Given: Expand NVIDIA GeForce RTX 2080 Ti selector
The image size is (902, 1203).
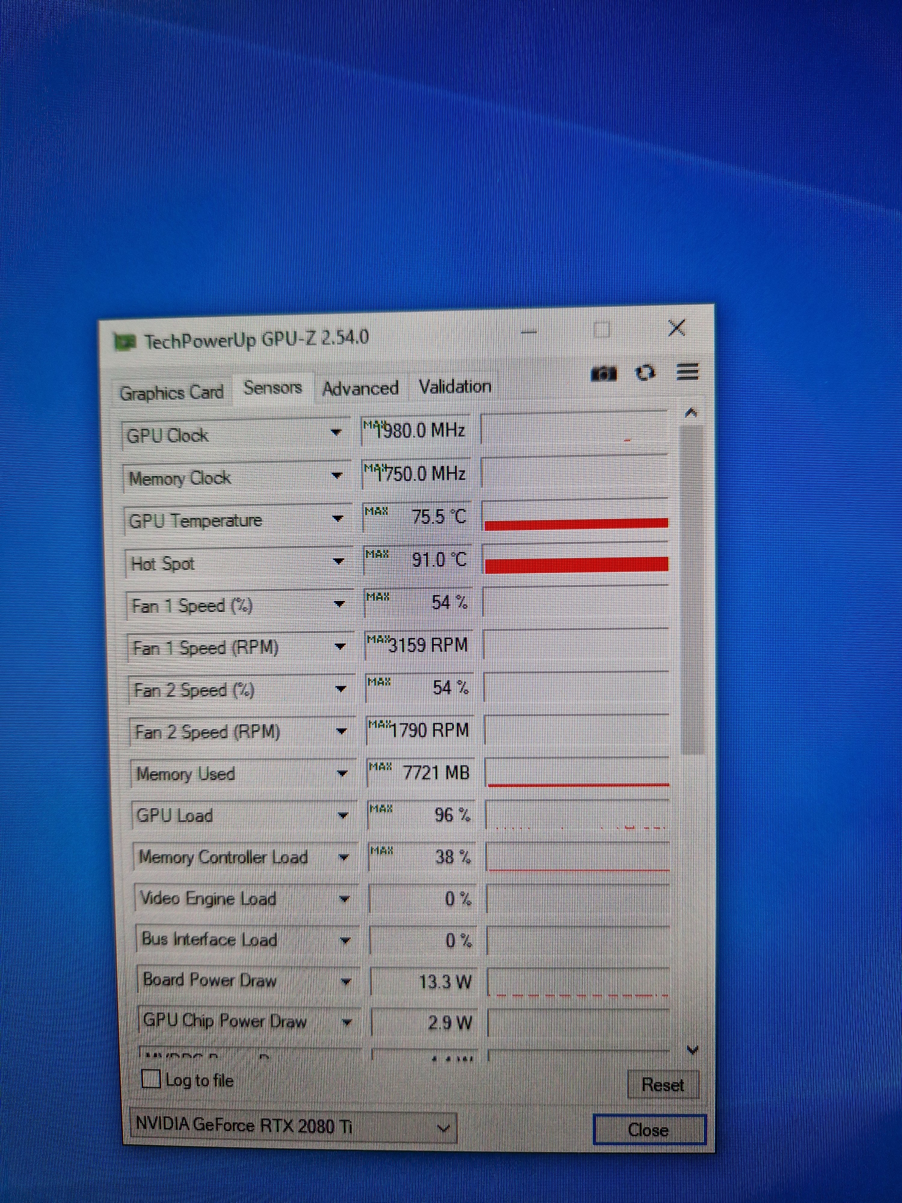Looking at the screenshot, I should click(x=444, y=1128).
